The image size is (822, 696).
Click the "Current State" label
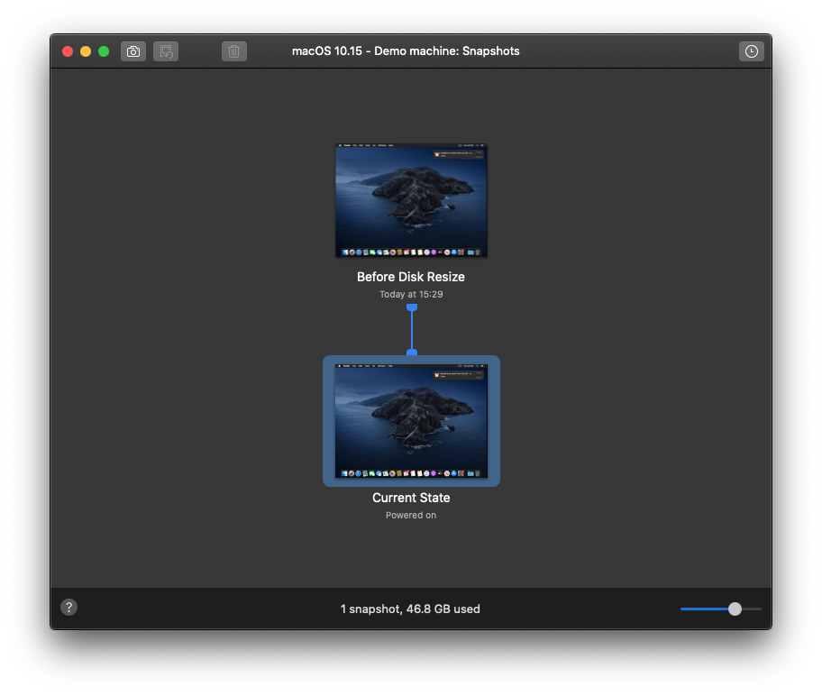click(411, 498)
